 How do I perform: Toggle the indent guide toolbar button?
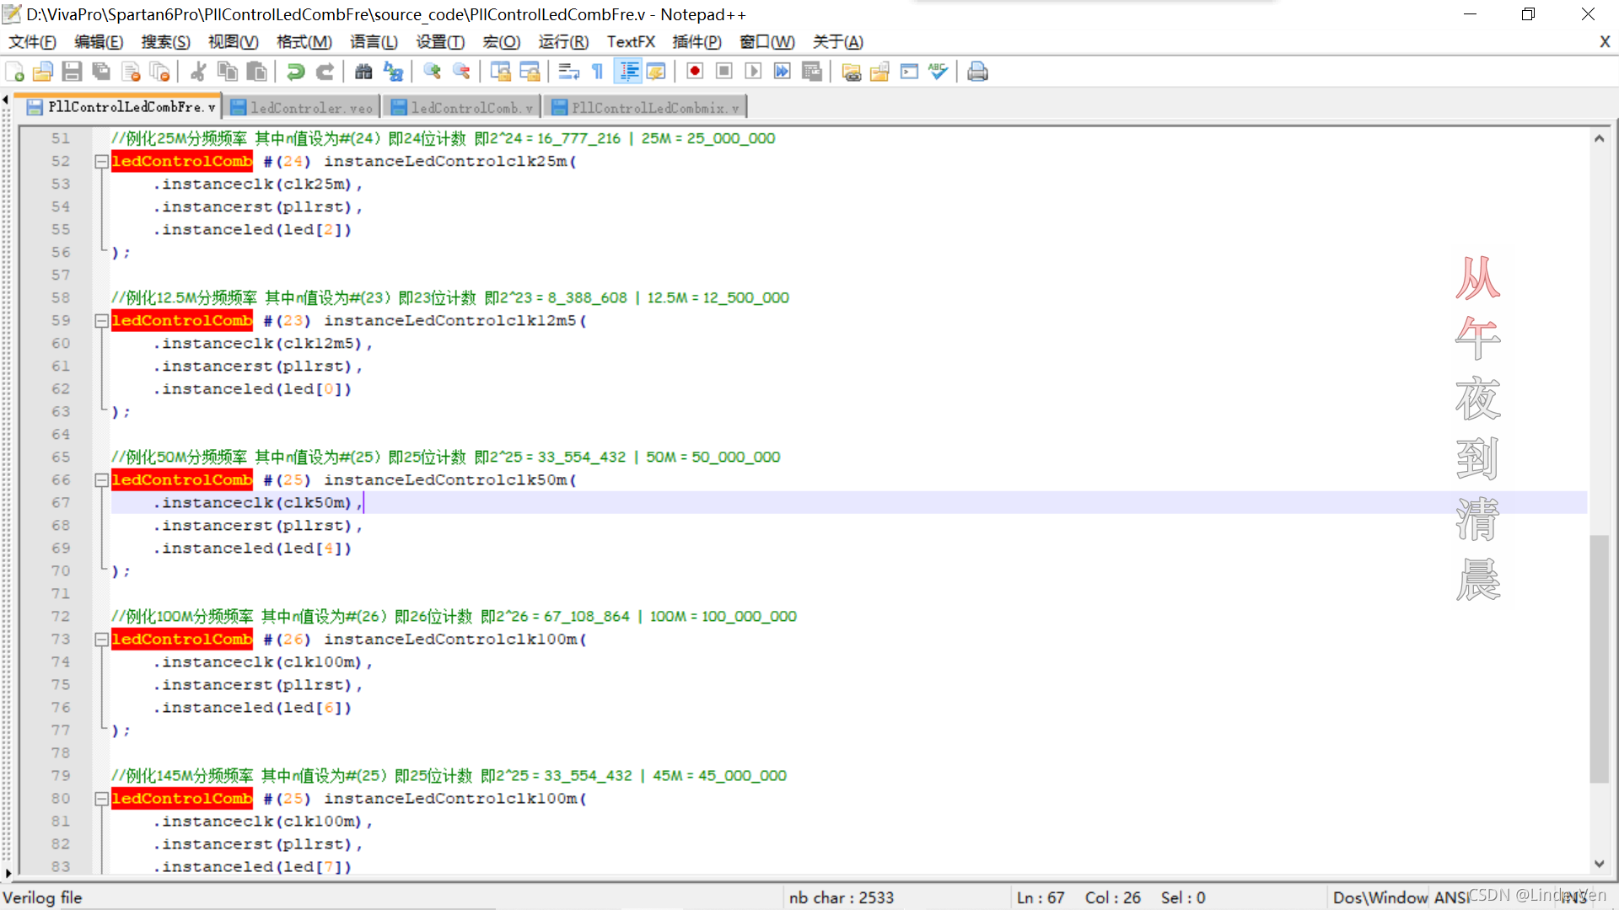629,72
